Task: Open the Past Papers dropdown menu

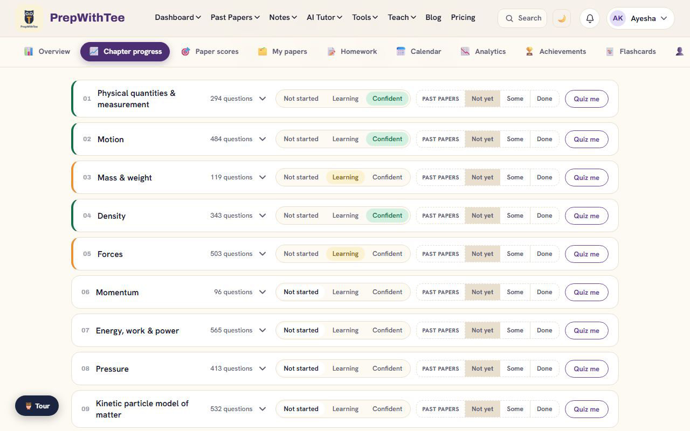Action: point(235,17)
